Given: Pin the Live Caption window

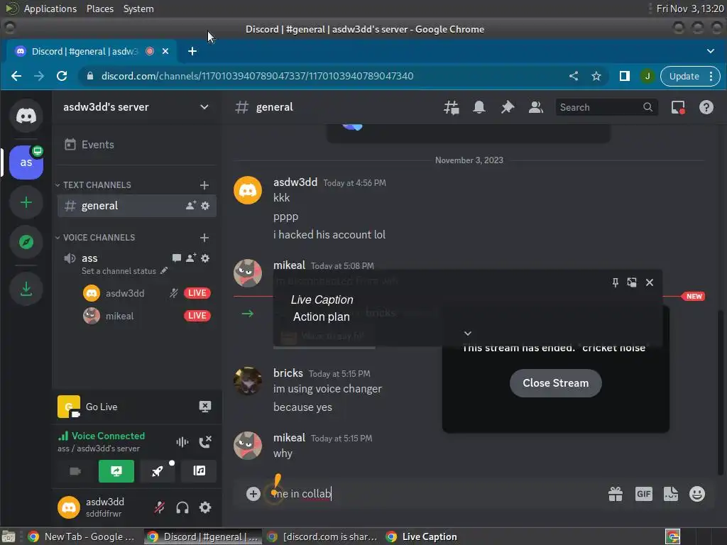Looking at the screenshot, I should [616, 282].
